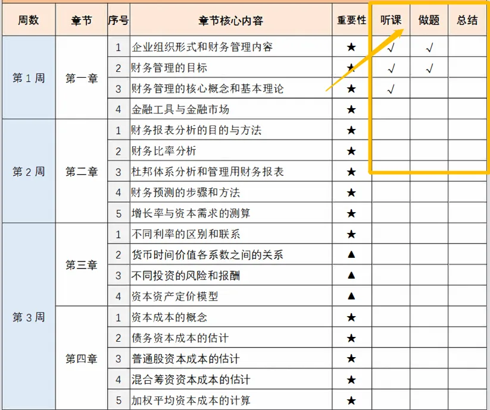
Task: Select the 重要性 header cell
Action: coord(351,20)
